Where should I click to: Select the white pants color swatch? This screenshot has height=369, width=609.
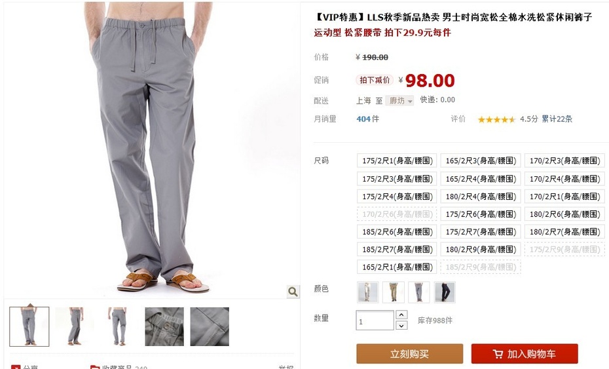click(x=367, y=292)
